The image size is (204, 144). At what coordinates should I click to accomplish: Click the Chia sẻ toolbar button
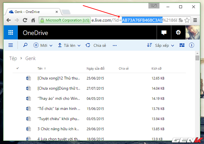pyautogui.click(x=96, y=45)
